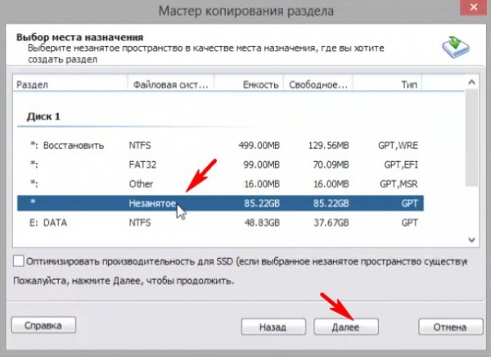Click the 37.67GB free space cell
The width and height of the screenshot is (491, 357).
click(331, 223)
